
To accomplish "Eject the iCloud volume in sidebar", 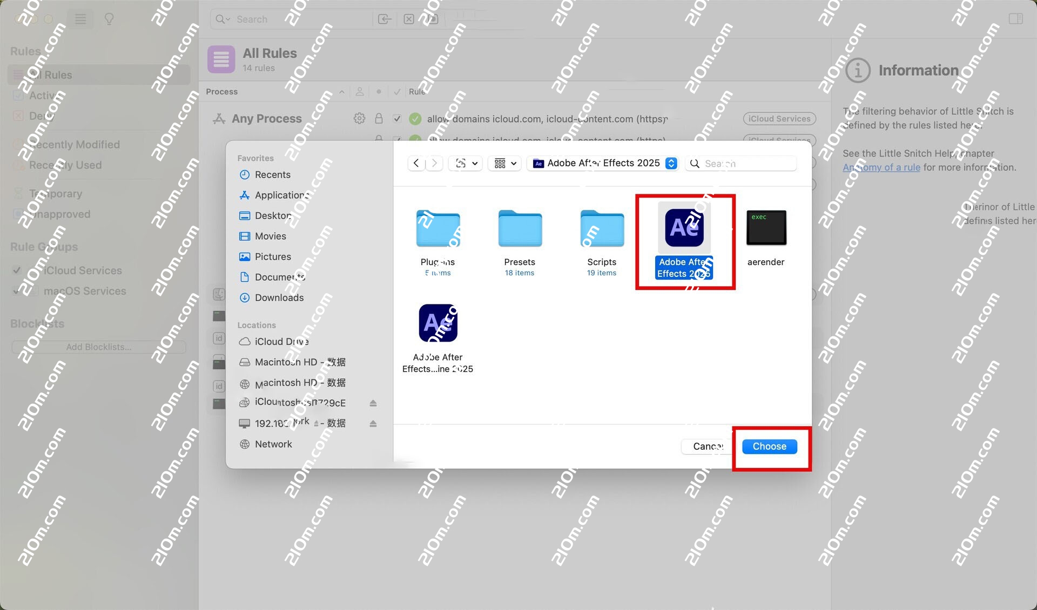I will [373, 403].
